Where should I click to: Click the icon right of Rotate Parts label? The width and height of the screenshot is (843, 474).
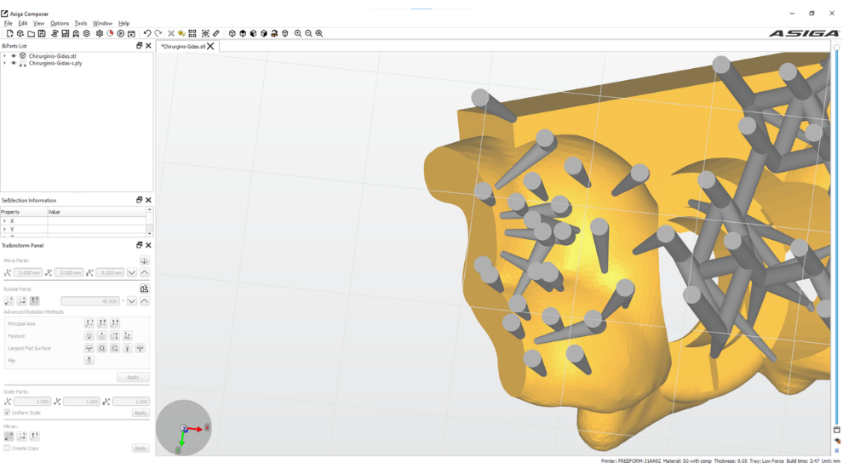pyautogui.click(x=144, y=288)
